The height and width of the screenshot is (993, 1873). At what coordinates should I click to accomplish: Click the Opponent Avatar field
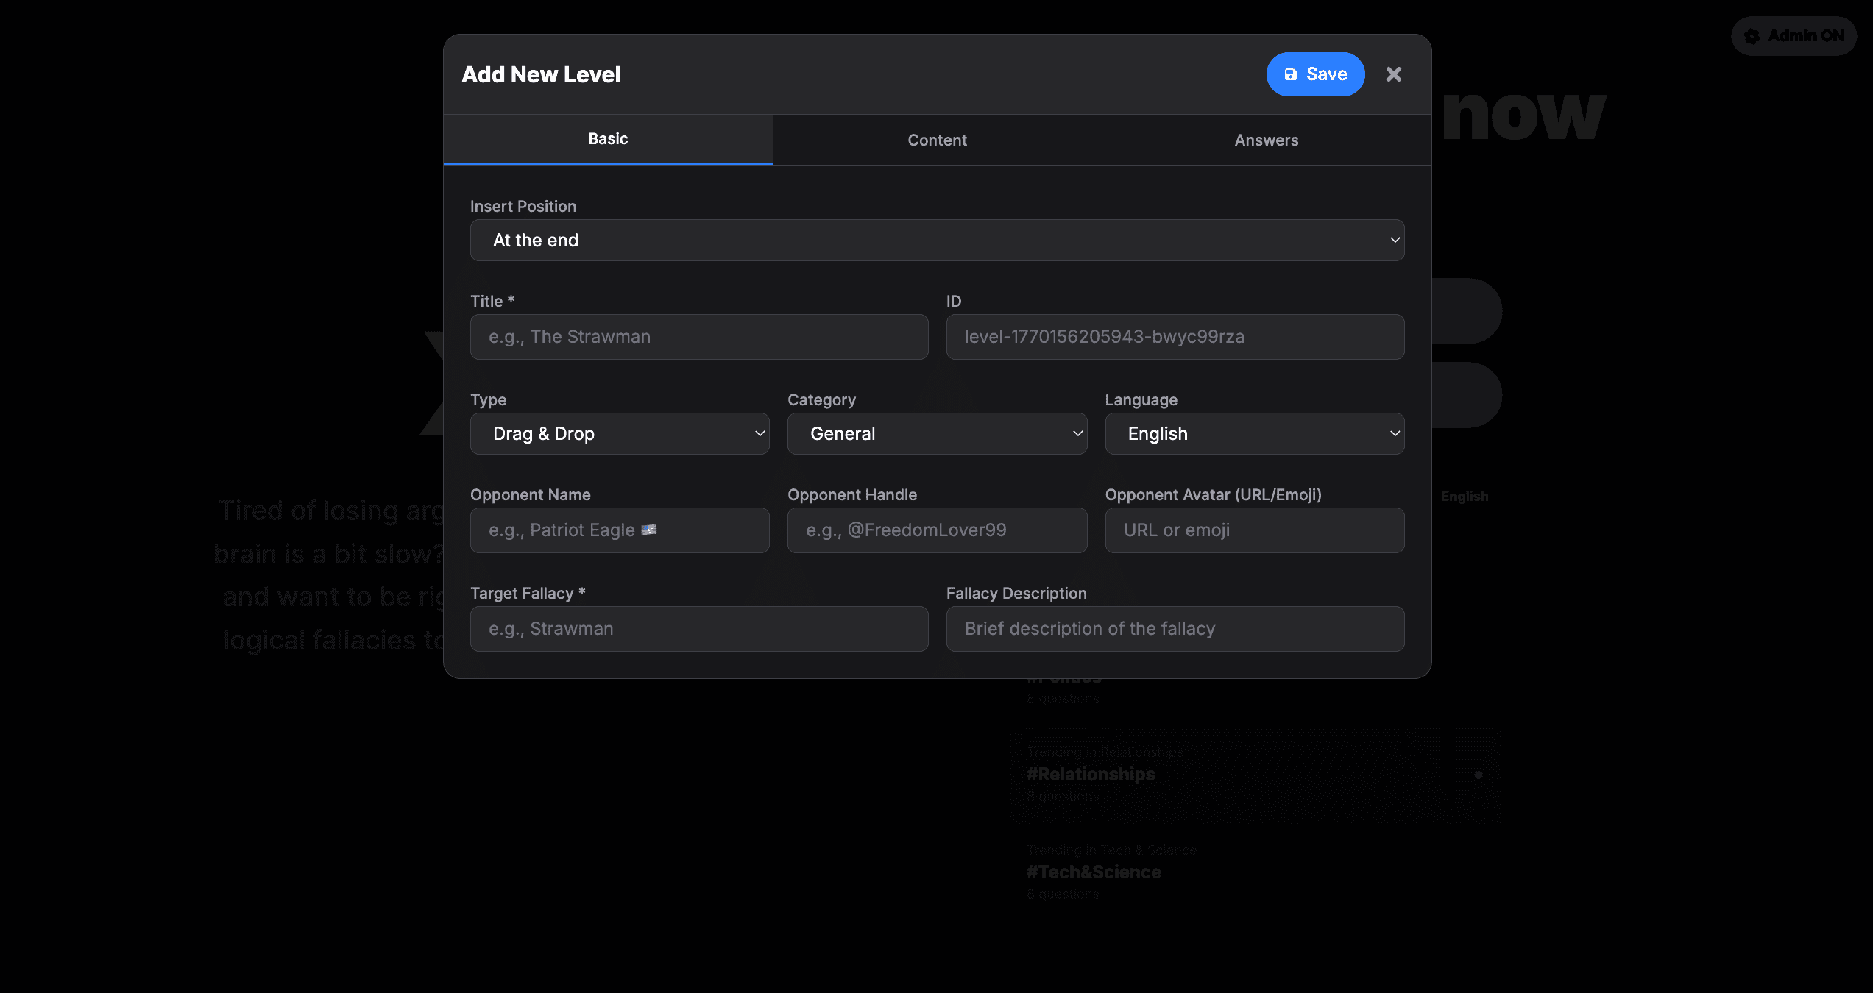click(1254, 530)
